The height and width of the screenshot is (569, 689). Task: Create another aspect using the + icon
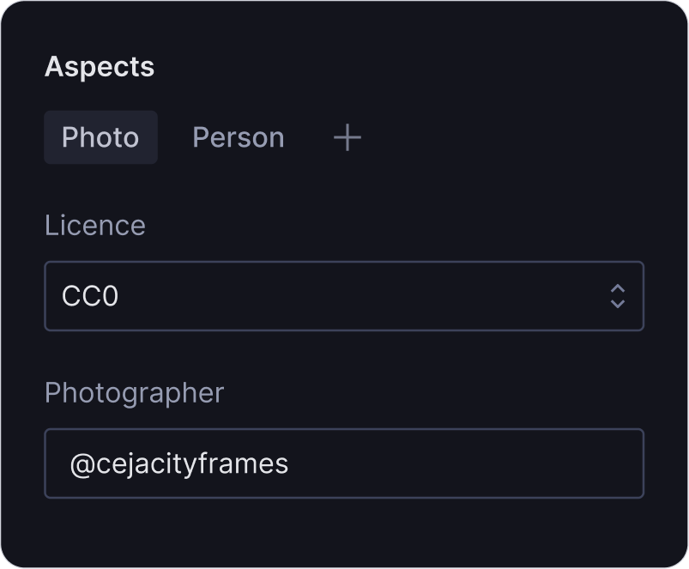[347, 137]
